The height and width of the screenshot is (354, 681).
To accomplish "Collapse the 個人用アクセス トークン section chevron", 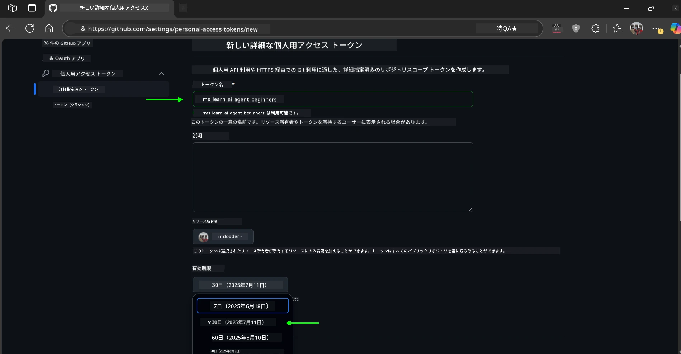I will [x=161, y=74].
